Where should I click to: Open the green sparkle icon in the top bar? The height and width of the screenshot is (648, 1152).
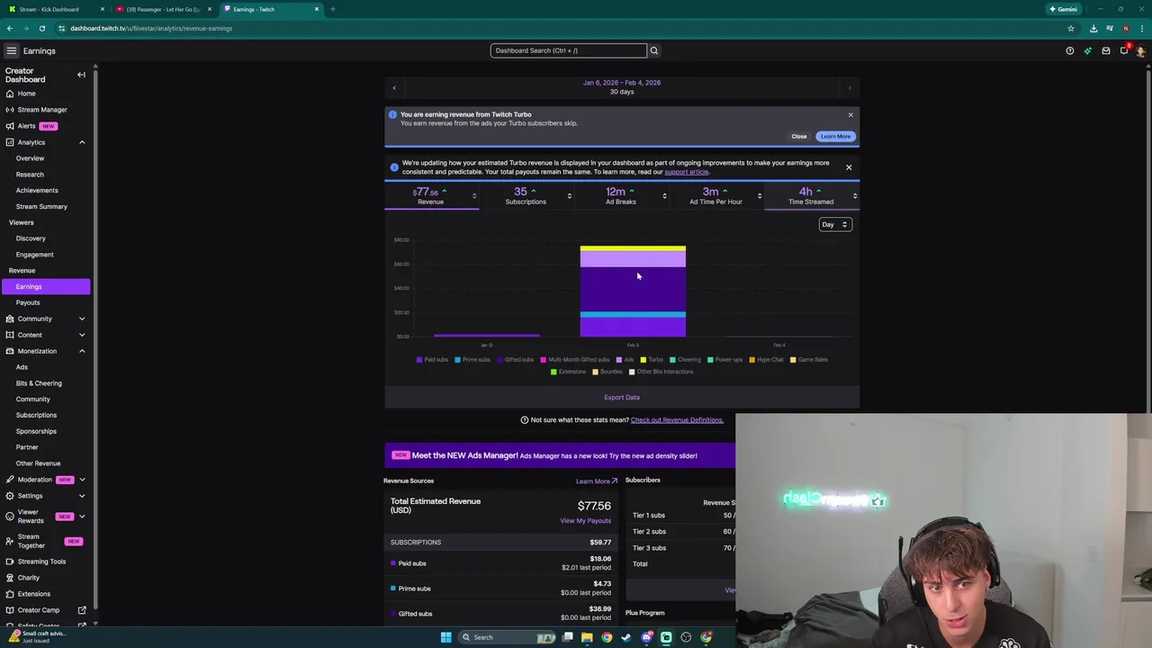pos(1088,51)
